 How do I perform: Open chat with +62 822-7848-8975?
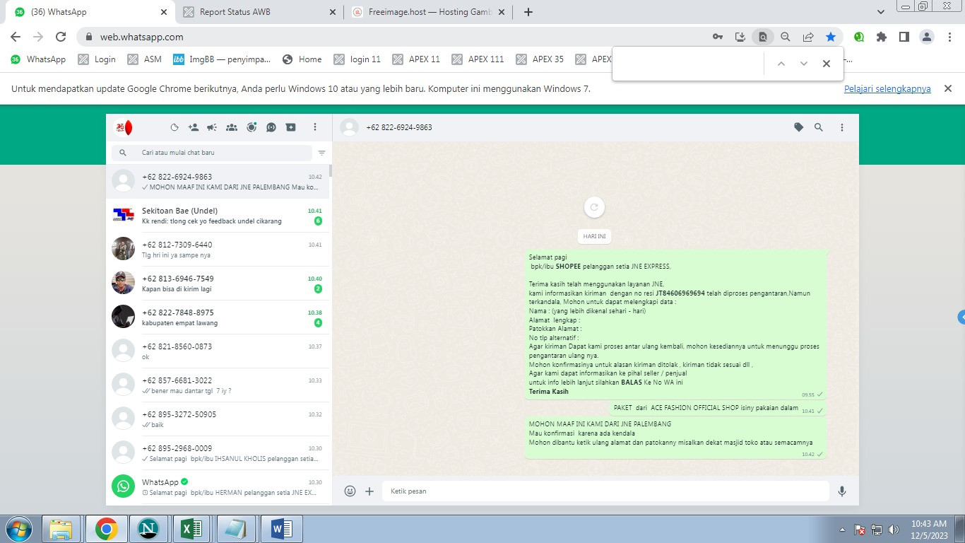pos(218,317)
